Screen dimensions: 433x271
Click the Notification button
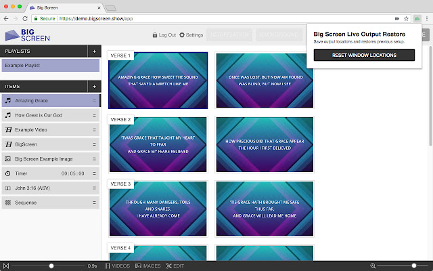click(x=229, y=35)
